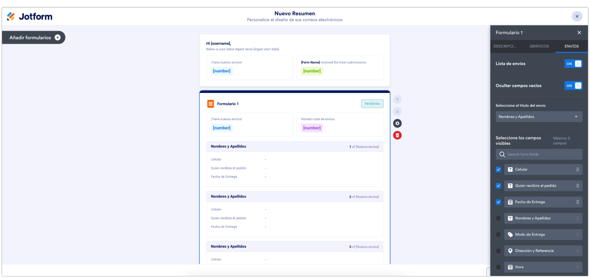Click the Nuevo Resumen title text
This screenshot has height=278, width=590.
click(295, 14)
